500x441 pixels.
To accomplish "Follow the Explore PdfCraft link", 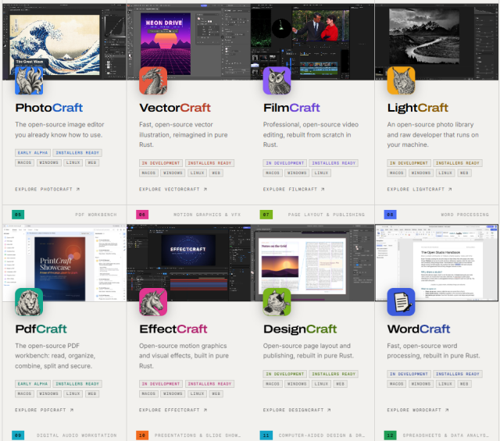I will (44, 410).
